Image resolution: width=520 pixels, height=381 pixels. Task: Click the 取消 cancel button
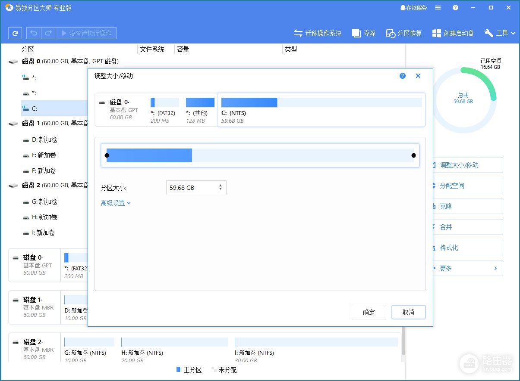tap(408, 313)
